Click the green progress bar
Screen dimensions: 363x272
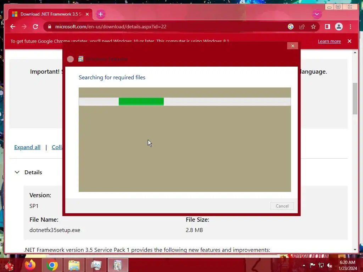click(x=141, y=102)
